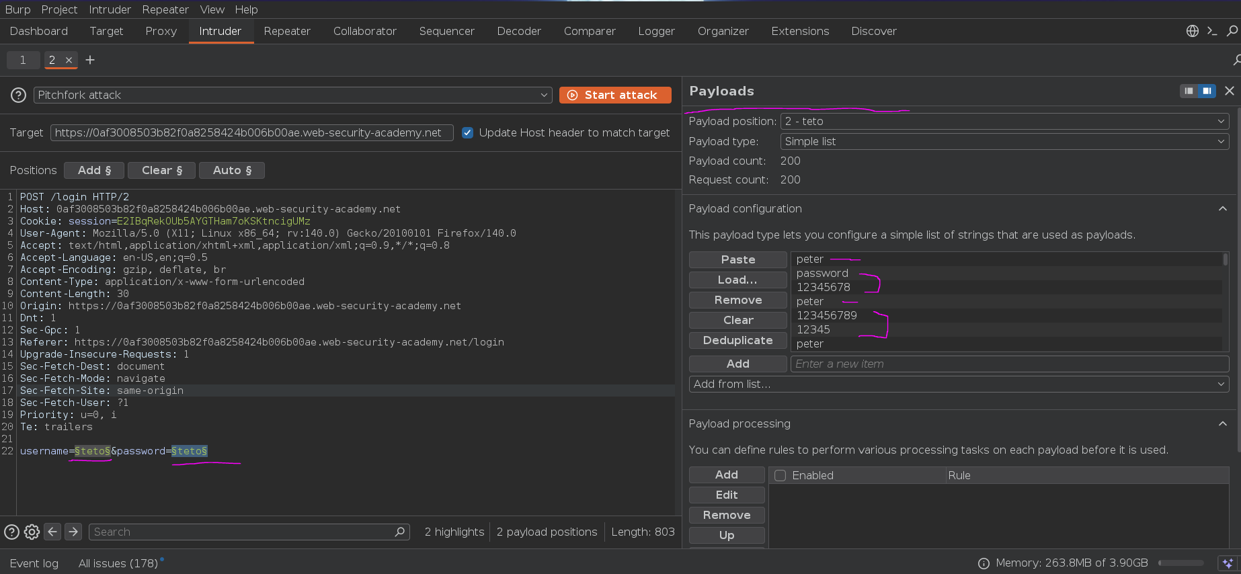Open the Pitchfork attack type dropdown
The image size is (1241, 574).
(292, 95)
